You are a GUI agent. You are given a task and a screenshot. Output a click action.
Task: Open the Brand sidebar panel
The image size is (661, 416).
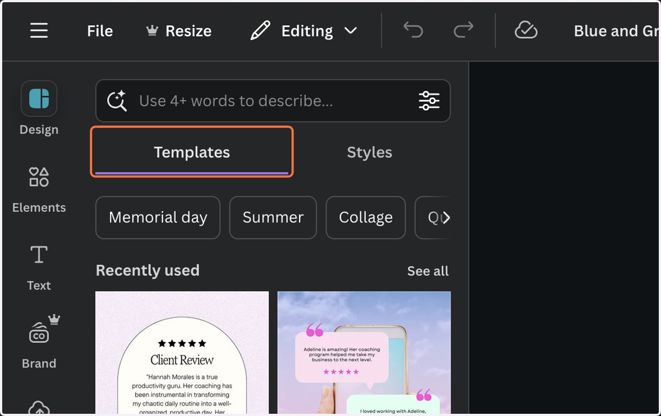(39, 342)
